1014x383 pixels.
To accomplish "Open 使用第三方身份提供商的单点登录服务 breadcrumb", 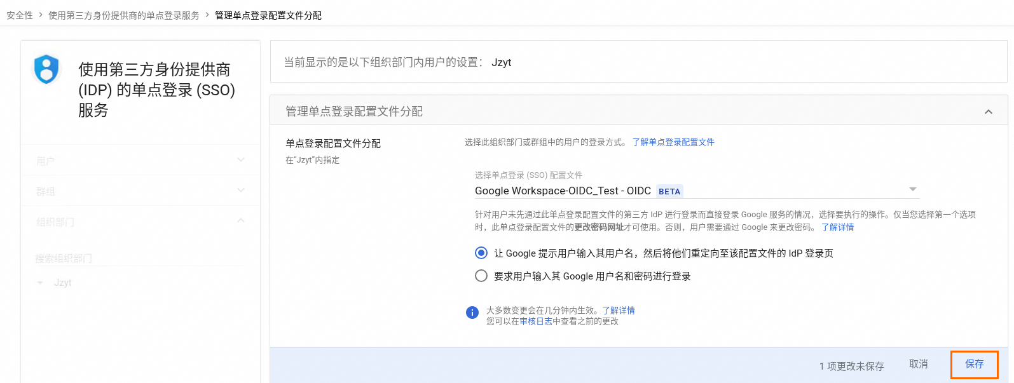I will tap(124, 15).
